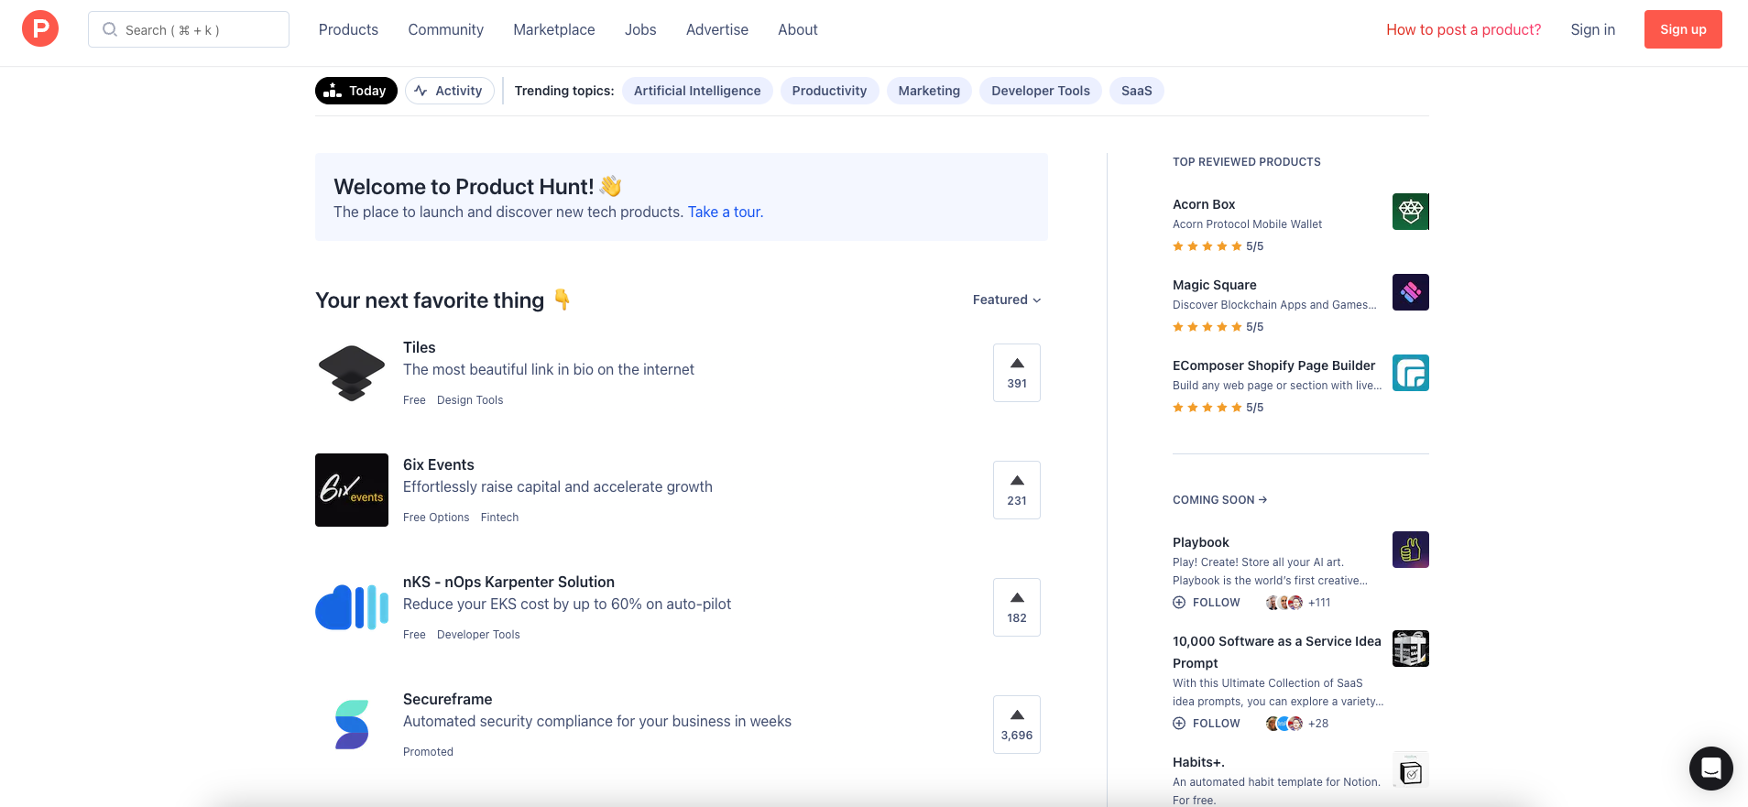1748x807 pixels.
Task: Go to Marketplace
Action: [x=554, y=29]
